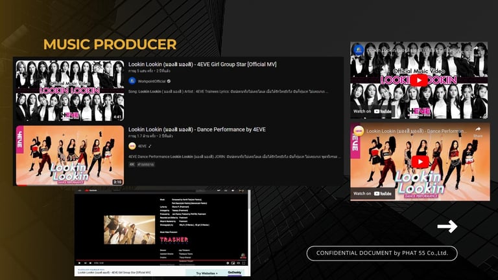This screenshot has width=498, height=280.
Task: Enter fullscreen in bottom YouTube player
Action: pyautogui.click(x=244, y=263)
